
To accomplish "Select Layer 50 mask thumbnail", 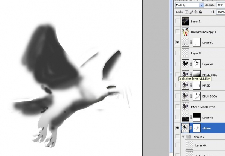I will [197, 42].
